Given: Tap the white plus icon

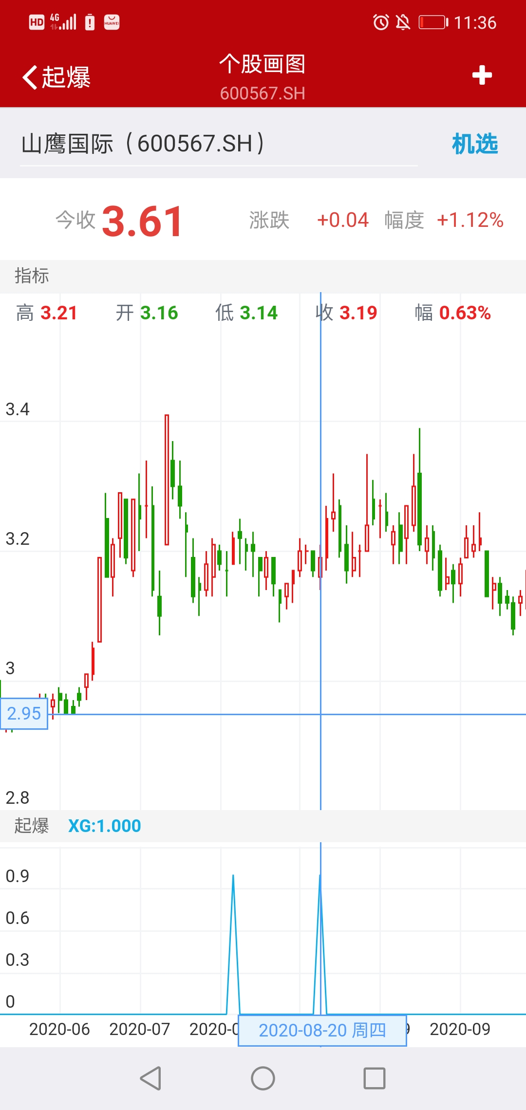Looking at the screenshot, I should coord(482,75).
